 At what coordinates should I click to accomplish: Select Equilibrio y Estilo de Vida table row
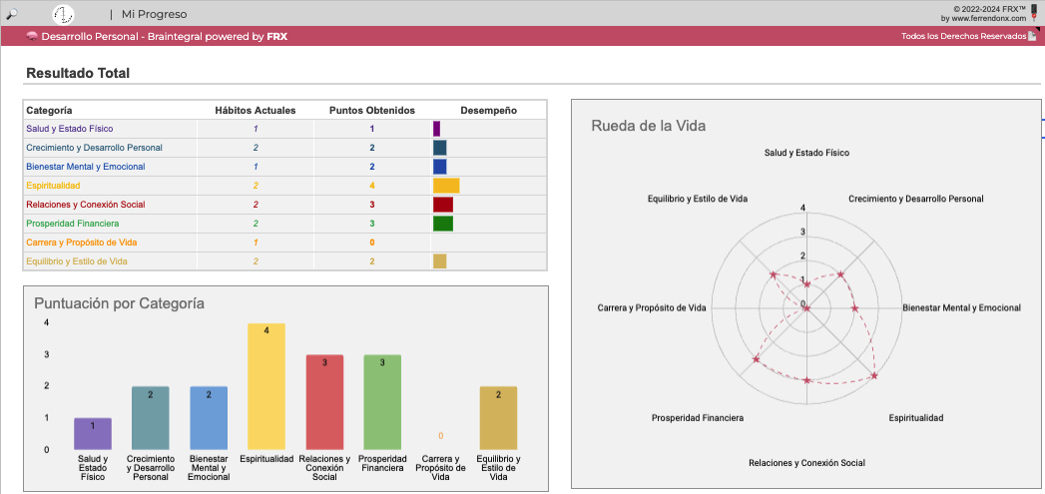coord(285,261)
